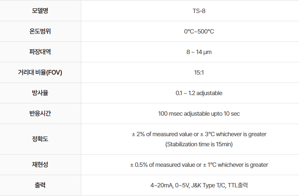Image resolution: width=299 pixels, height=196 pixels.
Task: Select the 15:1 ratio value
Action: [x=199, y=72]
